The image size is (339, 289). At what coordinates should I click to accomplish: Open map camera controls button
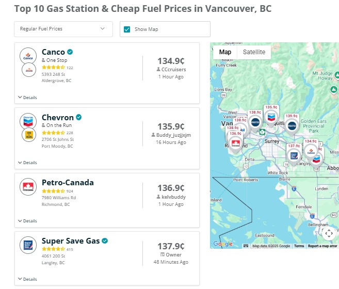pyautogui.click(x=329, y=233)
